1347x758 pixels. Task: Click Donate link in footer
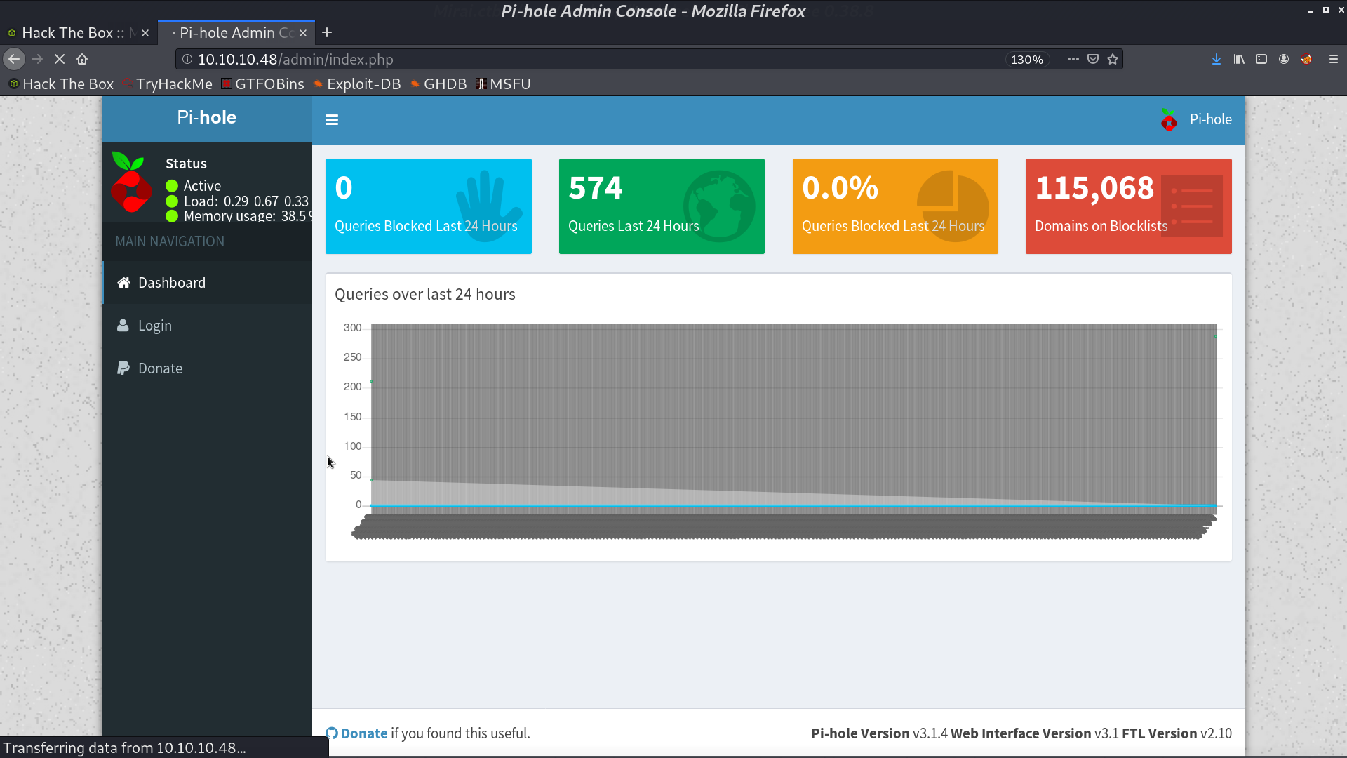pos(364,733)
